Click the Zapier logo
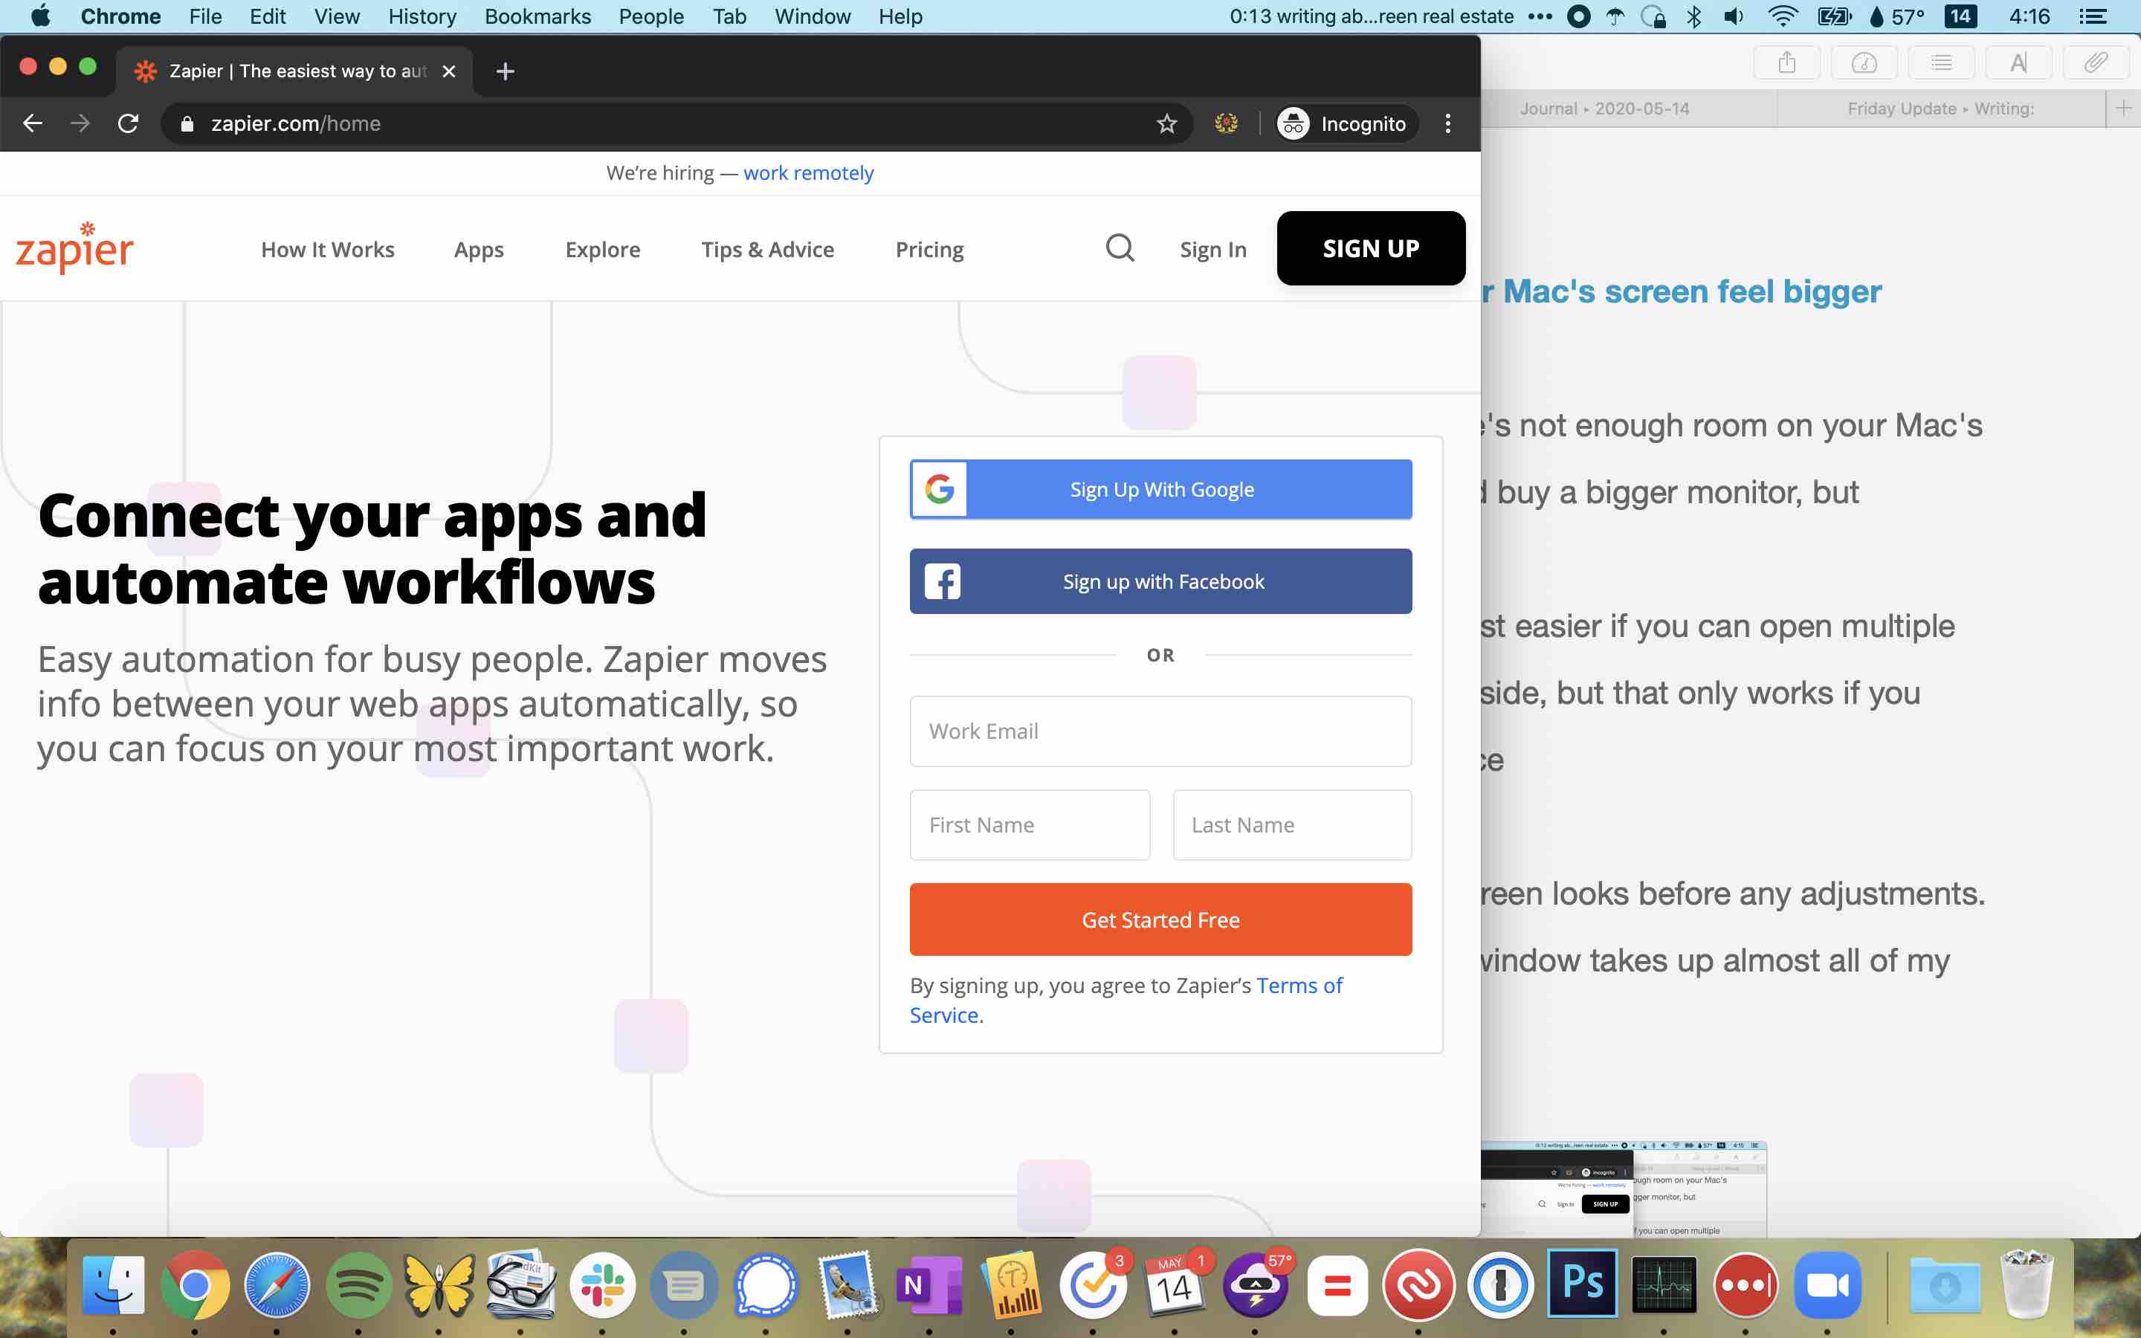 75,249
